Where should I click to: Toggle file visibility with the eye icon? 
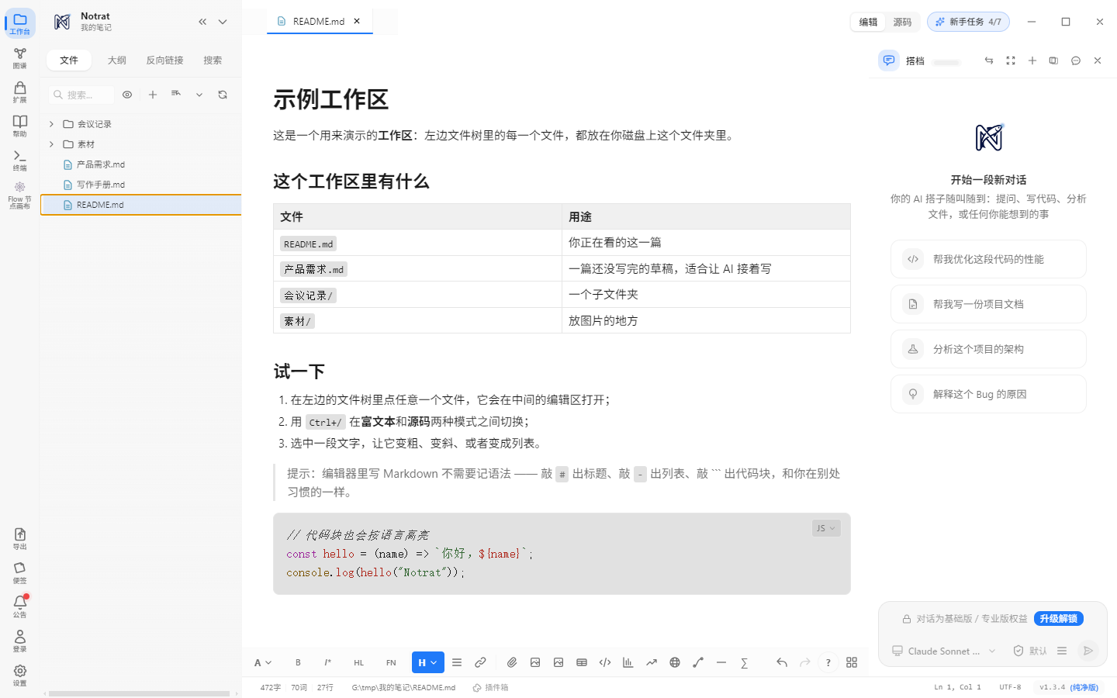tap(127, 95)
